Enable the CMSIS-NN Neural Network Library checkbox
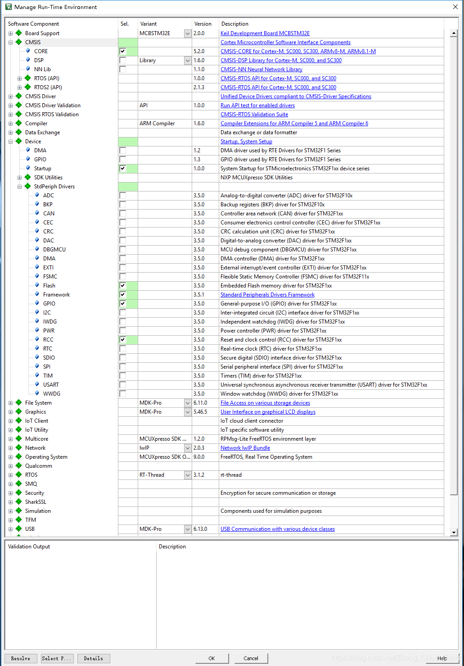 [x=122, y=69]
